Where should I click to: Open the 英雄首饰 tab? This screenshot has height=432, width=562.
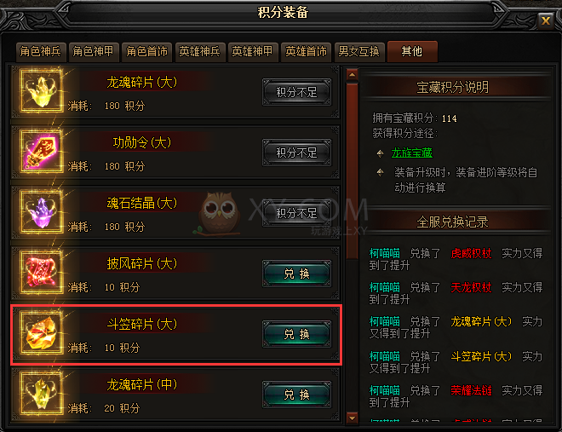point(306,52)
